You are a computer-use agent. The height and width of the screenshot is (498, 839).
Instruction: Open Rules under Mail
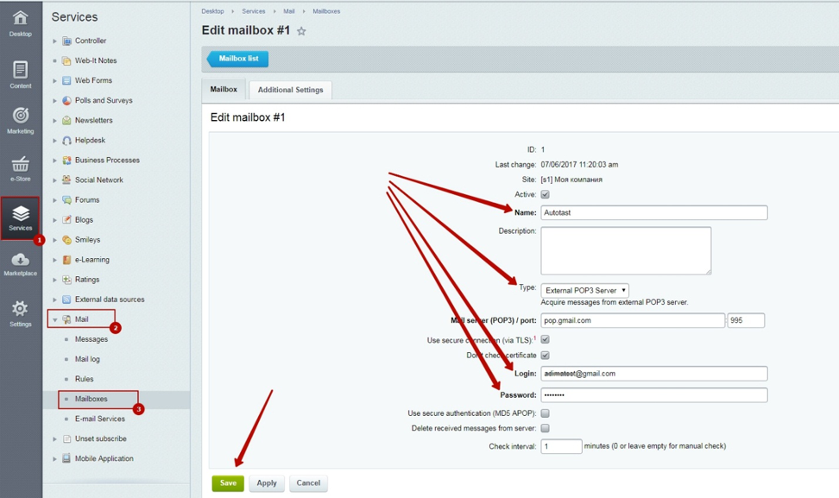tap(84, 379)
